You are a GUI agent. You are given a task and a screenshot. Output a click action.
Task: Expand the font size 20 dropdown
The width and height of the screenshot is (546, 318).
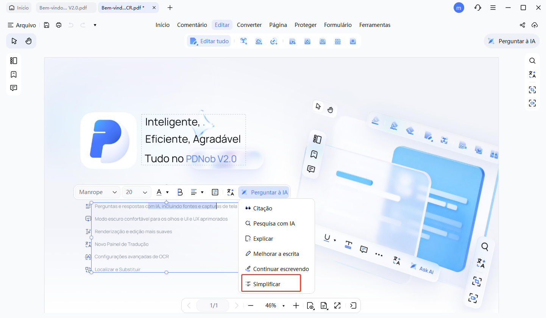tap(136, 192)
